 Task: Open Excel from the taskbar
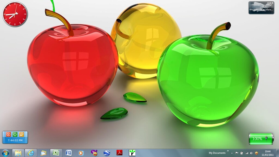pos(56,153)
